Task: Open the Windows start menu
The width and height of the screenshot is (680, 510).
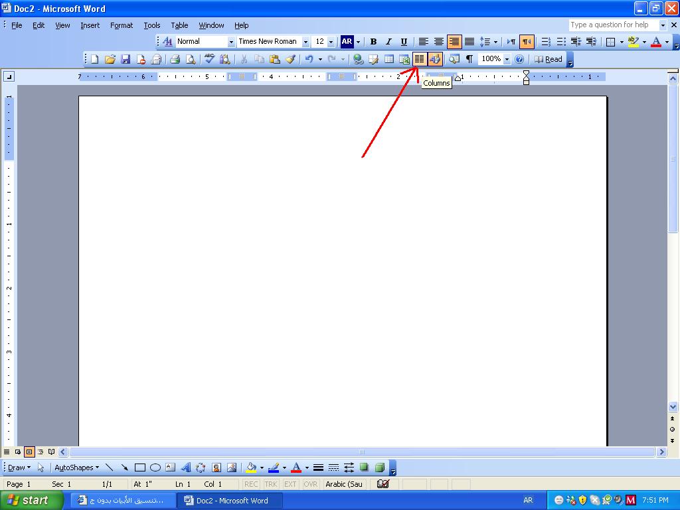Action: [x=32, y=500]
